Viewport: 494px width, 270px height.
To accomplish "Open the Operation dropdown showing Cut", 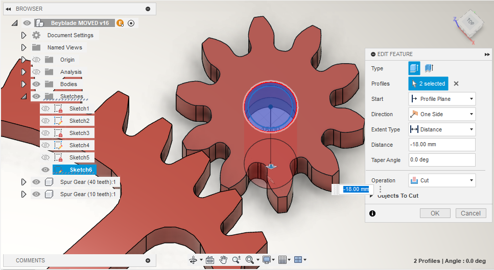I will pos(442,180).
